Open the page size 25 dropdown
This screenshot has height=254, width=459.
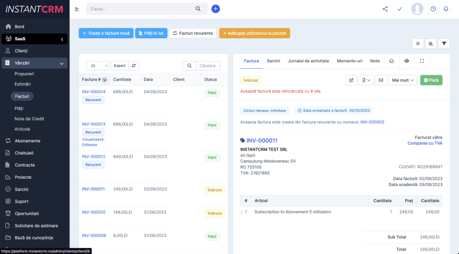[x=97, y=66]
